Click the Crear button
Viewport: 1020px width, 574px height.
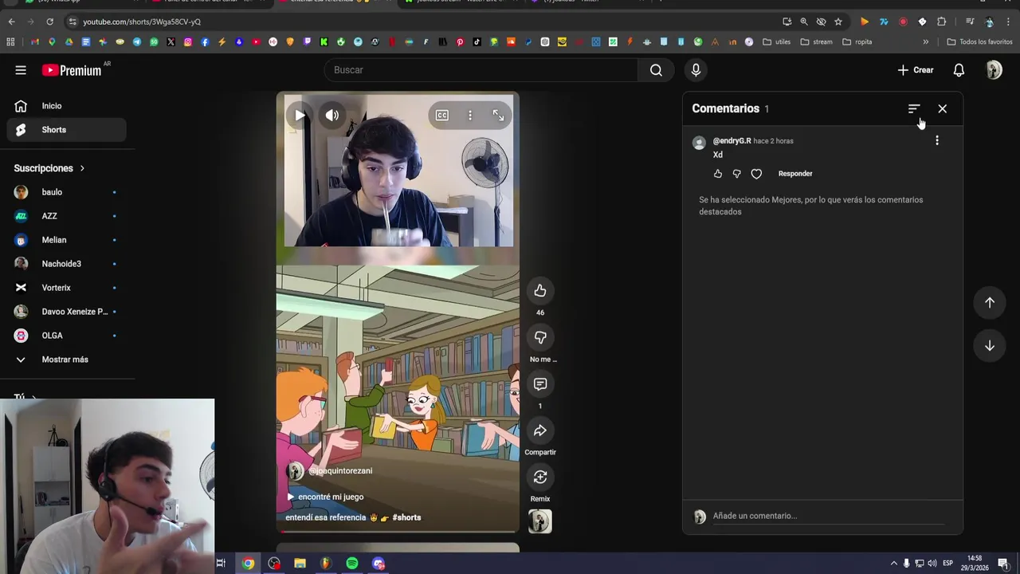(916, 70)
